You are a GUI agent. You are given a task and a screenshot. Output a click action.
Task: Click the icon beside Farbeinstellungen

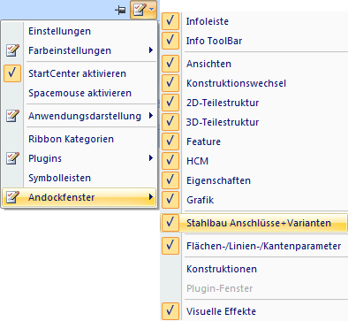click(12, 50)
